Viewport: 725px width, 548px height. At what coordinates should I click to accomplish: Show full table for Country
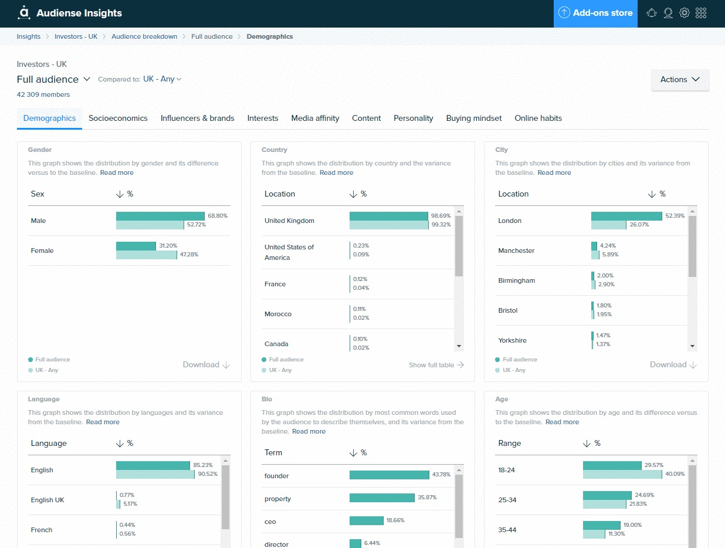coord(436,365)
